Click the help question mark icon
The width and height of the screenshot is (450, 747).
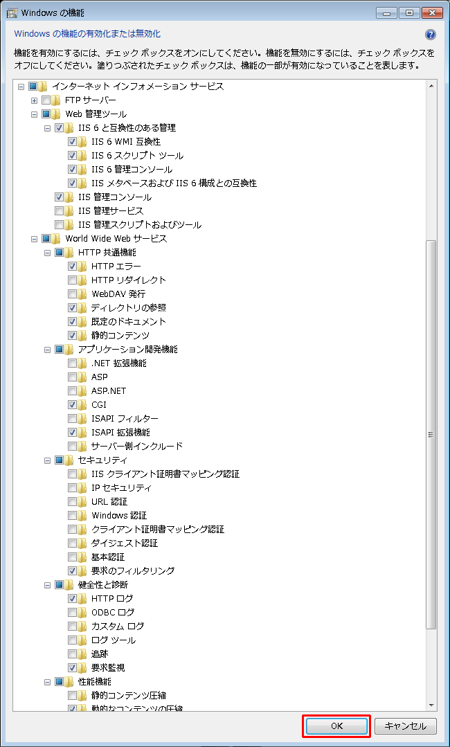click(430, 35)
